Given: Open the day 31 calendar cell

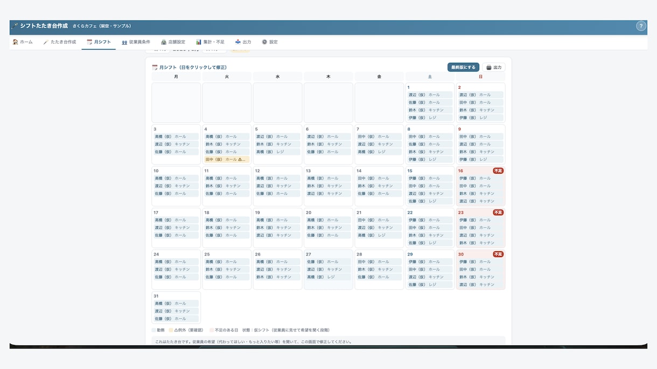Looking at the screenshot, I should coord(176,307).
